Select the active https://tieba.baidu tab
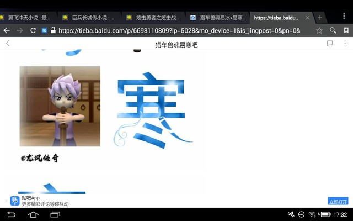This screenshot has width=353, height=221. click(x=276, y=18)
